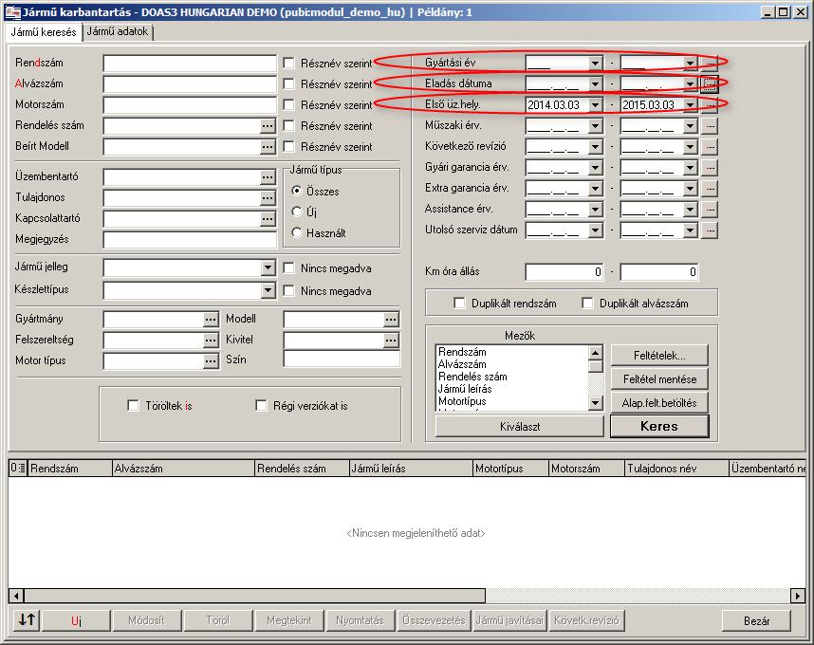This screenshot has width=814, height=645.
Task: Click the application icon in title bar
Action: click(12, 12)
